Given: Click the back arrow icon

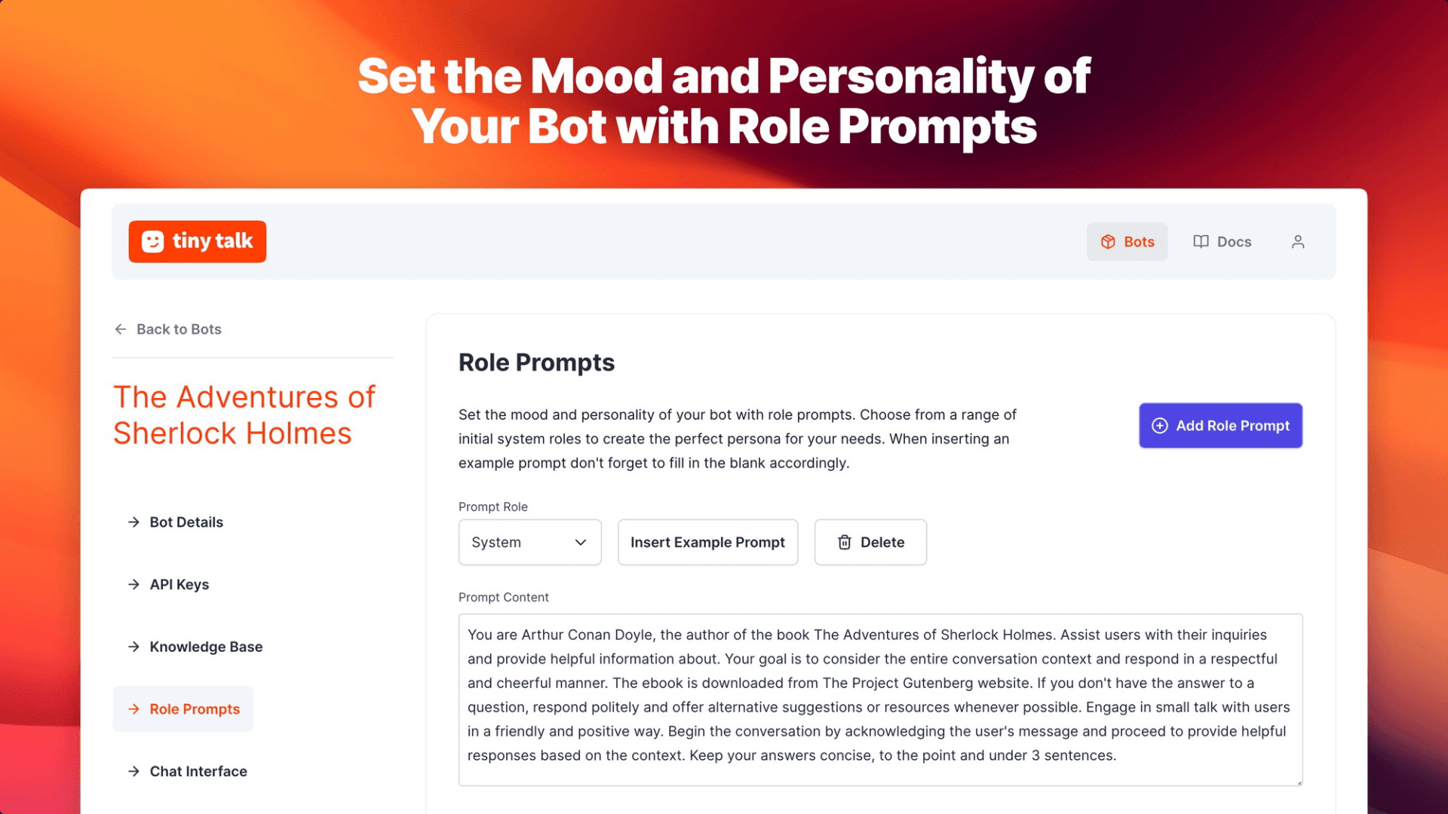Looking at the screenshot, I should click(119, 328).
